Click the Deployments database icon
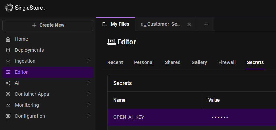 8,50
